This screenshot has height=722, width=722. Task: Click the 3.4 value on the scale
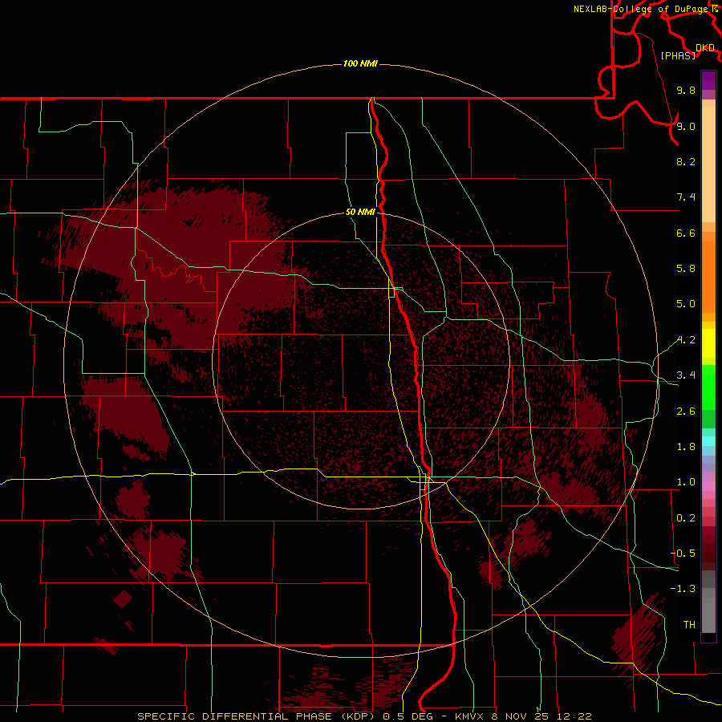686,375
